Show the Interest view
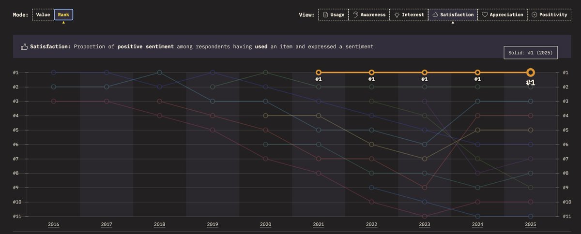Image resolution: width=581 pixels, height=234 pixels. click(409, 15)
